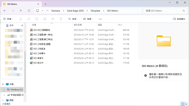The image size is (189, 106).
Task: Switch to large thumbnails view icon
Action: point(186,104)
